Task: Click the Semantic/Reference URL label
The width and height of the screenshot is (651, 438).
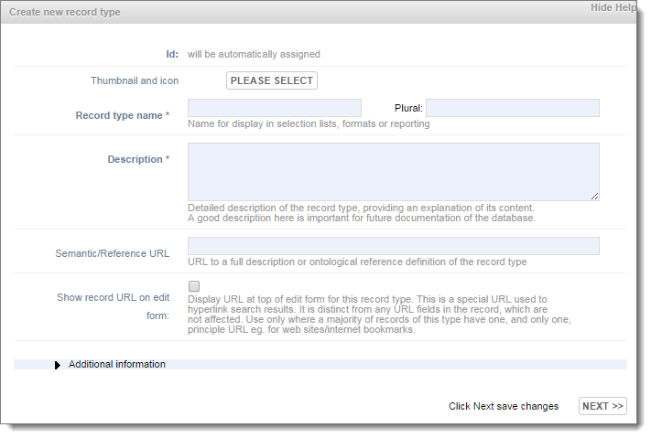Action: [x=113, y=253]
